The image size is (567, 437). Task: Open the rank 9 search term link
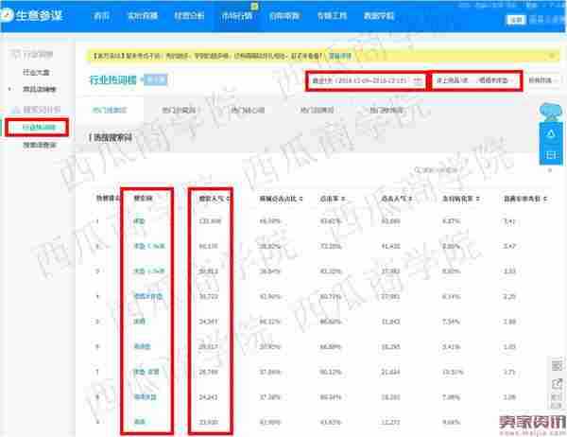[140, 422]
